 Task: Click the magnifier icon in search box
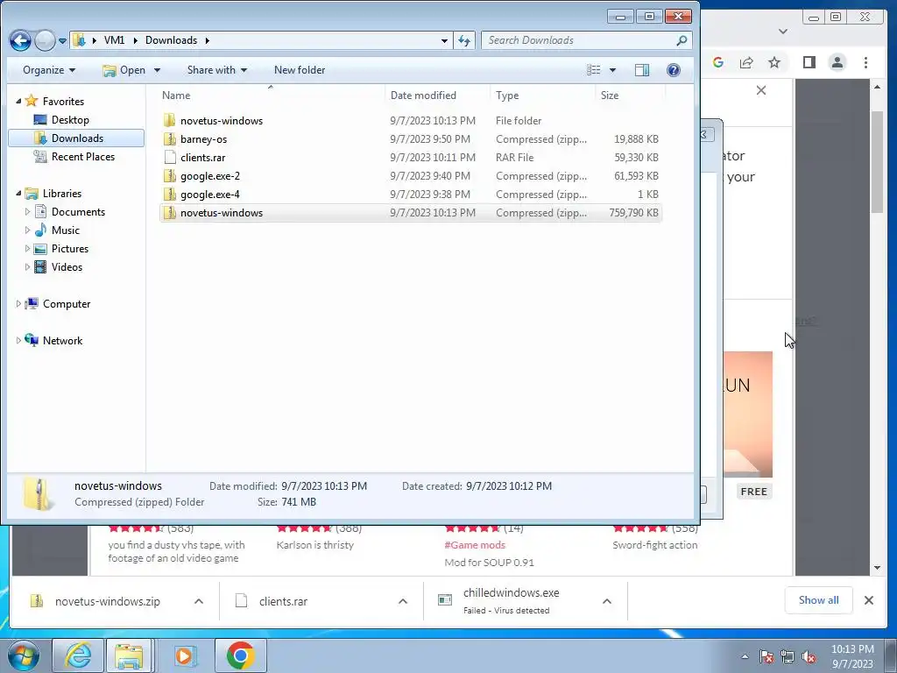click(x=682, y=40)
